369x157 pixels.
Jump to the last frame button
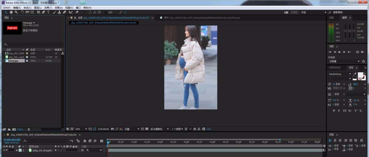pyautogui.click(x=349, y=52)
